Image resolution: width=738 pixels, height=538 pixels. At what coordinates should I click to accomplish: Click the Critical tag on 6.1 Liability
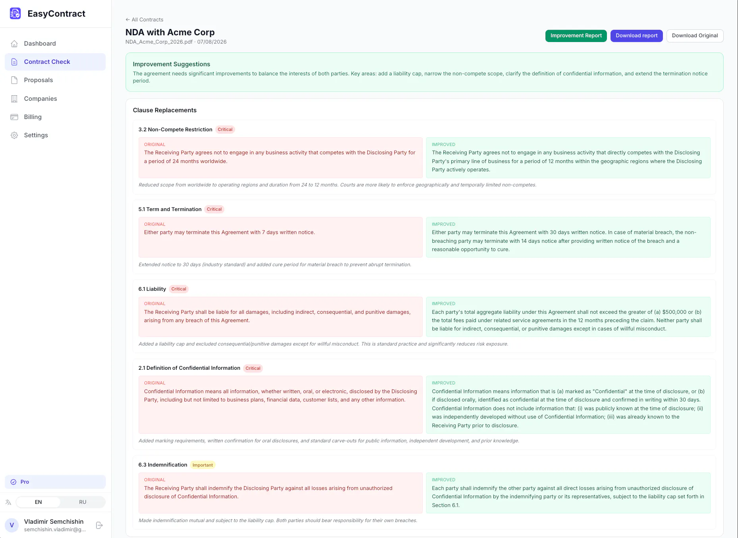(179, 289)
